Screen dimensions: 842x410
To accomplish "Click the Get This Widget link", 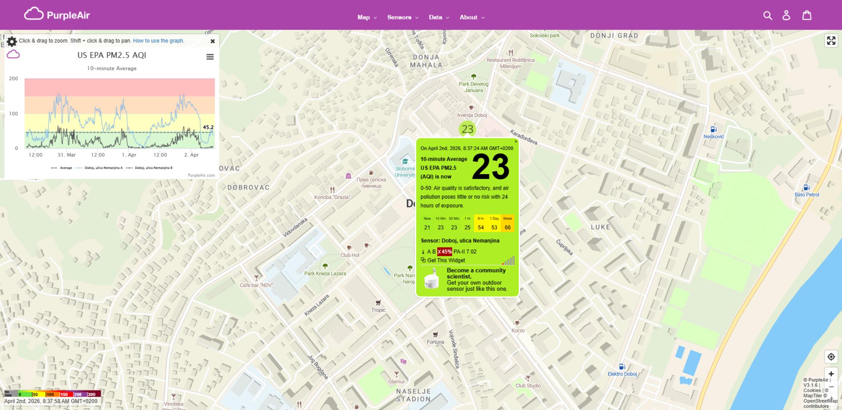I will 446,260.
